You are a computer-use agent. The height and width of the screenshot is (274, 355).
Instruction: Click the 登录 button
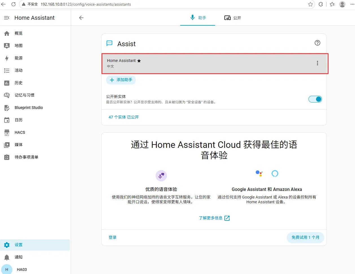[113, 237]
